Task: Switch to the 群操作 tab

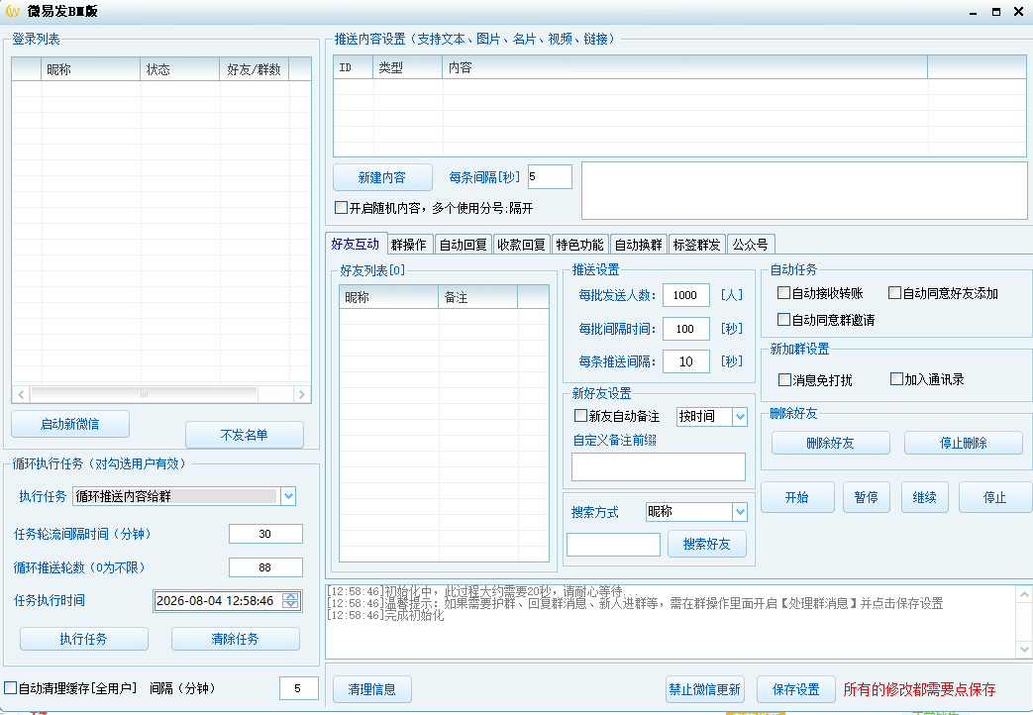Action: 409,245
